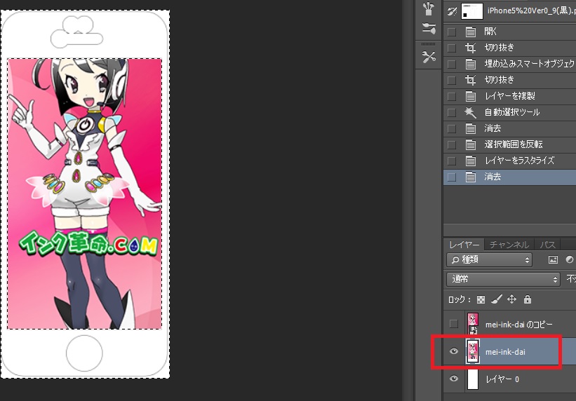This screenshot has width=576, height=401.
Task: Tick history brush box beside 自動選択ツール
Action: click(x=452, y=113)
